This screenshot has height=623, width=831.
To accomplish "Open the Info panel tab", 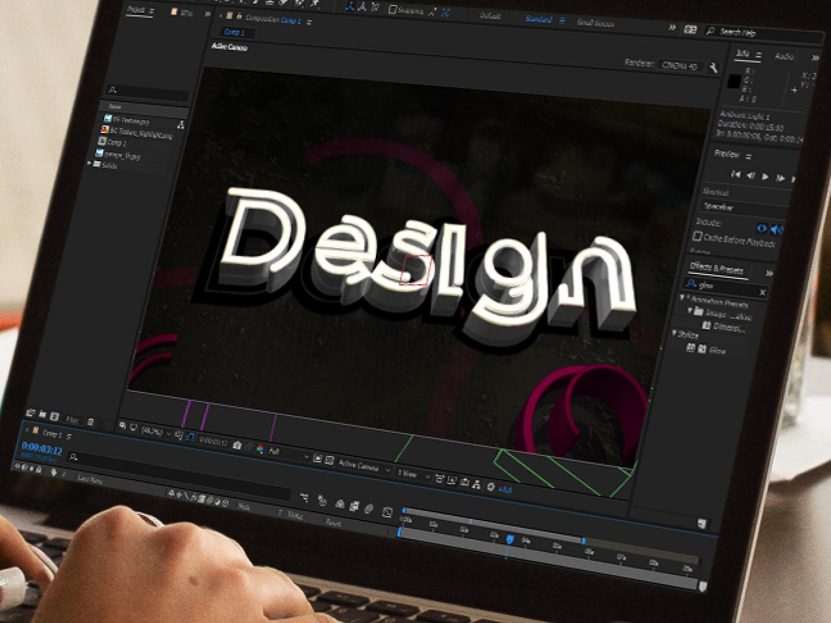I will click(743, 54).
